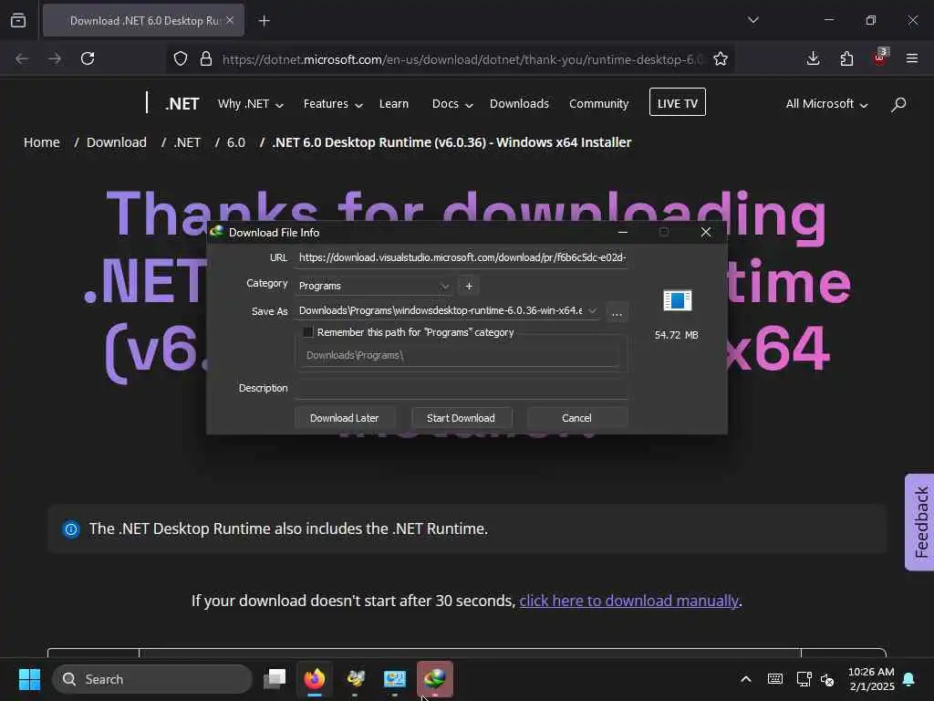
Task: Open the Community nav item
Action: coord(598,104)
